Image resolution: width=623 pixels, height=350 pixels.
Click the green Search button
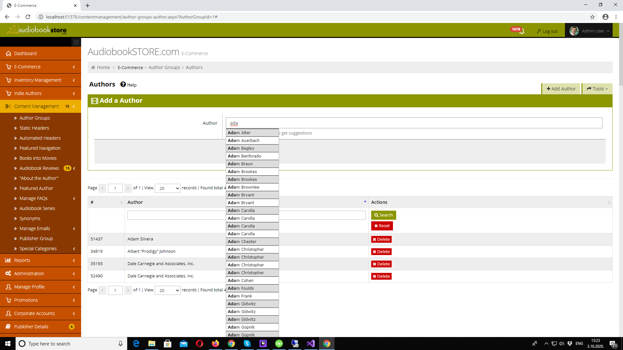(x=384, y=215)
